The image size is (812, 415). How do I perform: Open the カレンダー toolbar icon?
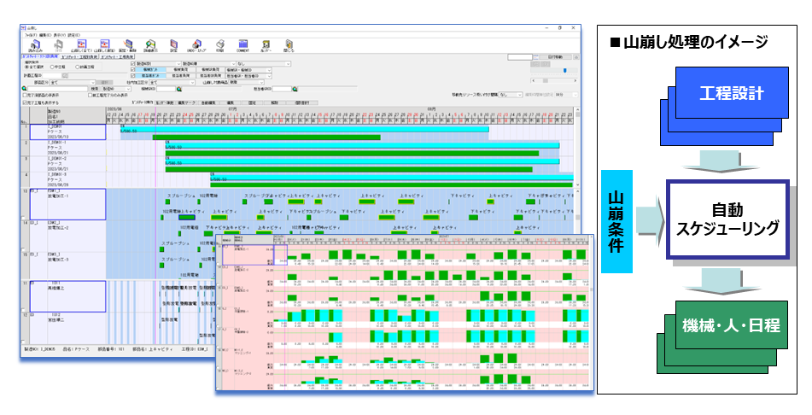266,45
